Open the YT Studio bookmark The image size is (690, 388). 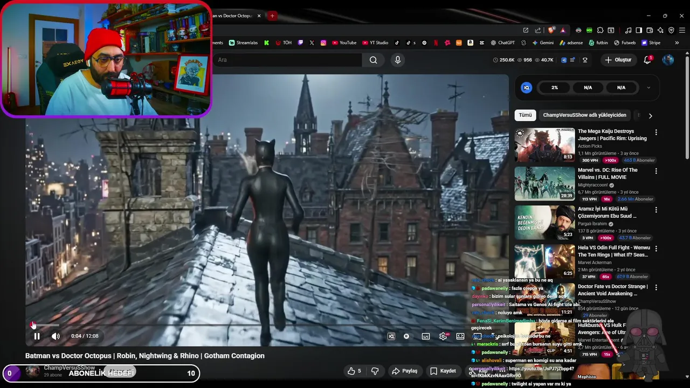pos(375,43)
